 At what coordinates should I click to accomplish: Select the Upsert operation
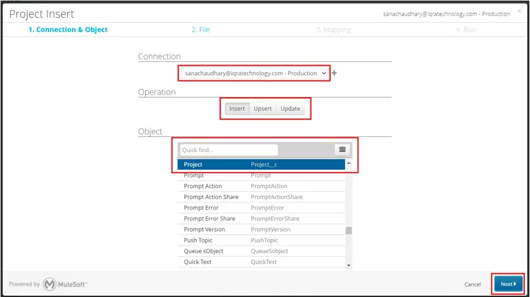click(262, 109)
